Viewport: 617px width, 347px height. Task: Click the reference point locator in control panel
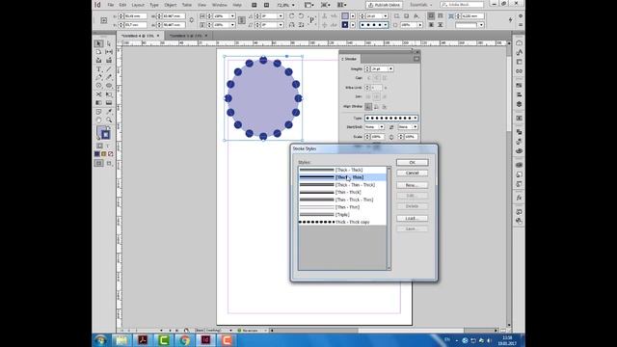(104, 20)
